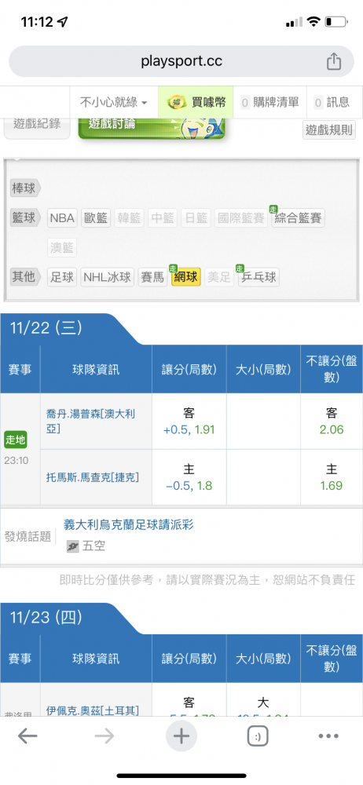
Task: Tap the forward arrow in browser bar
Action: (104, 736)
